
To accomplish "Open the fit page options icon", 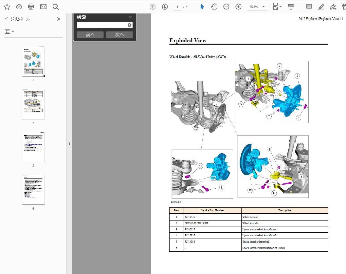I will (x=277, y=7).
